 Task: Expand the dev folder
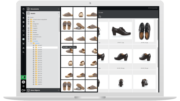[29, 22]
